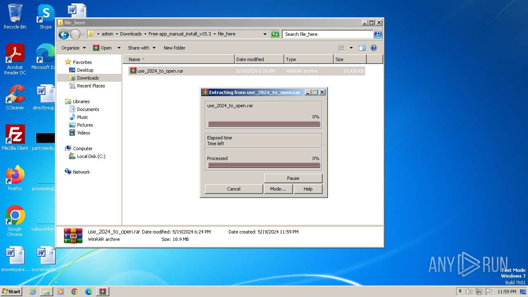Cancel the extraction dialog
The image size is (528, 297).
click(x=233, y=189)
